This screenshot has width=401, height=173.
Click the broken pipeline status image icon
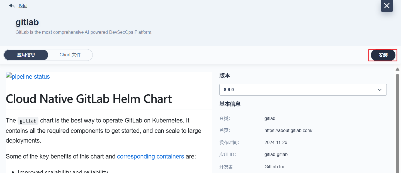(x=9, y=75)
